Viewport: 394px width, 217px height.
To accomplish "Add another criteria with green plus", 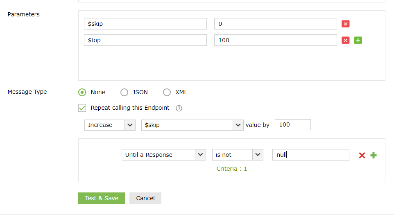I will pyautogui.click(x=374, y=155).
